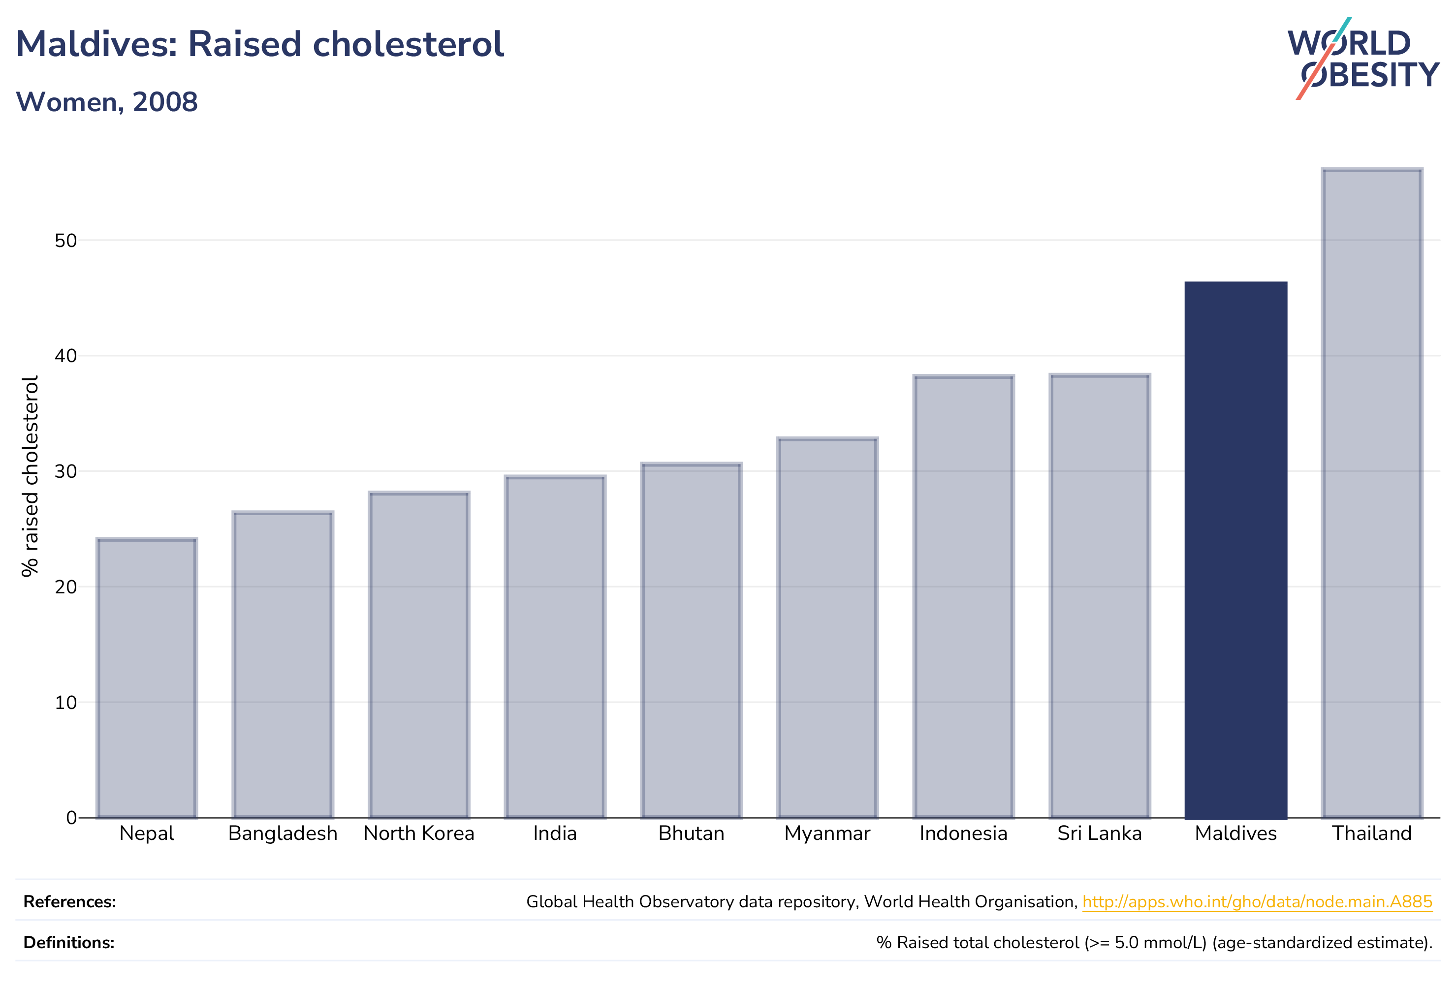This screenshot has height=987, width=1456.
Task: Click the Definitions heading
Action: tap(69, 943)
